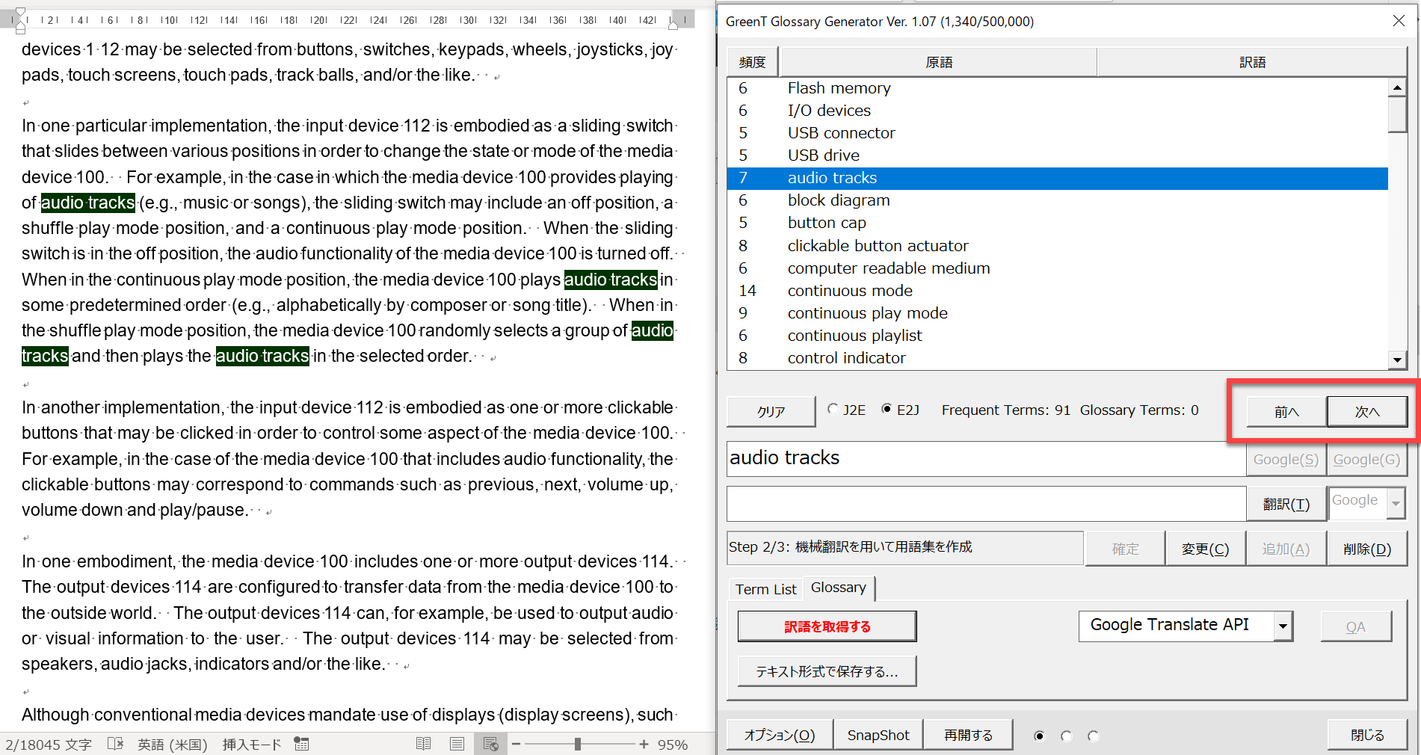This screenshot has width=1421, height=755.
Task: Switch to the Glossary tab
Action: [x=838, y=588]
